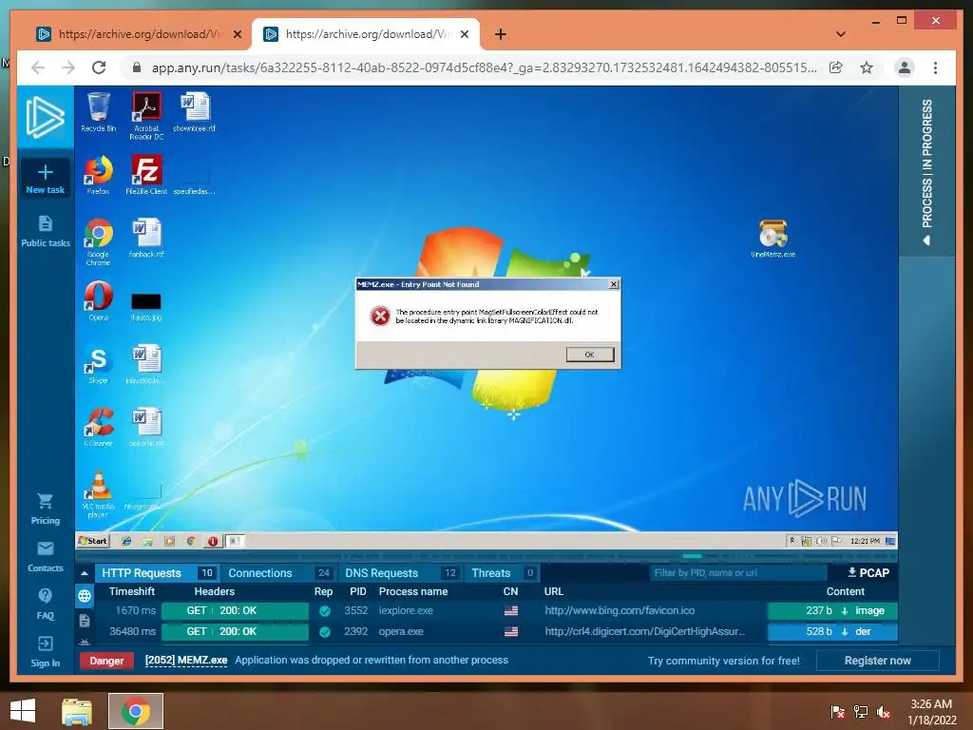Switch to the Threats tab
The height and width of the screenshot is (730, 973).
coord(502,573)
